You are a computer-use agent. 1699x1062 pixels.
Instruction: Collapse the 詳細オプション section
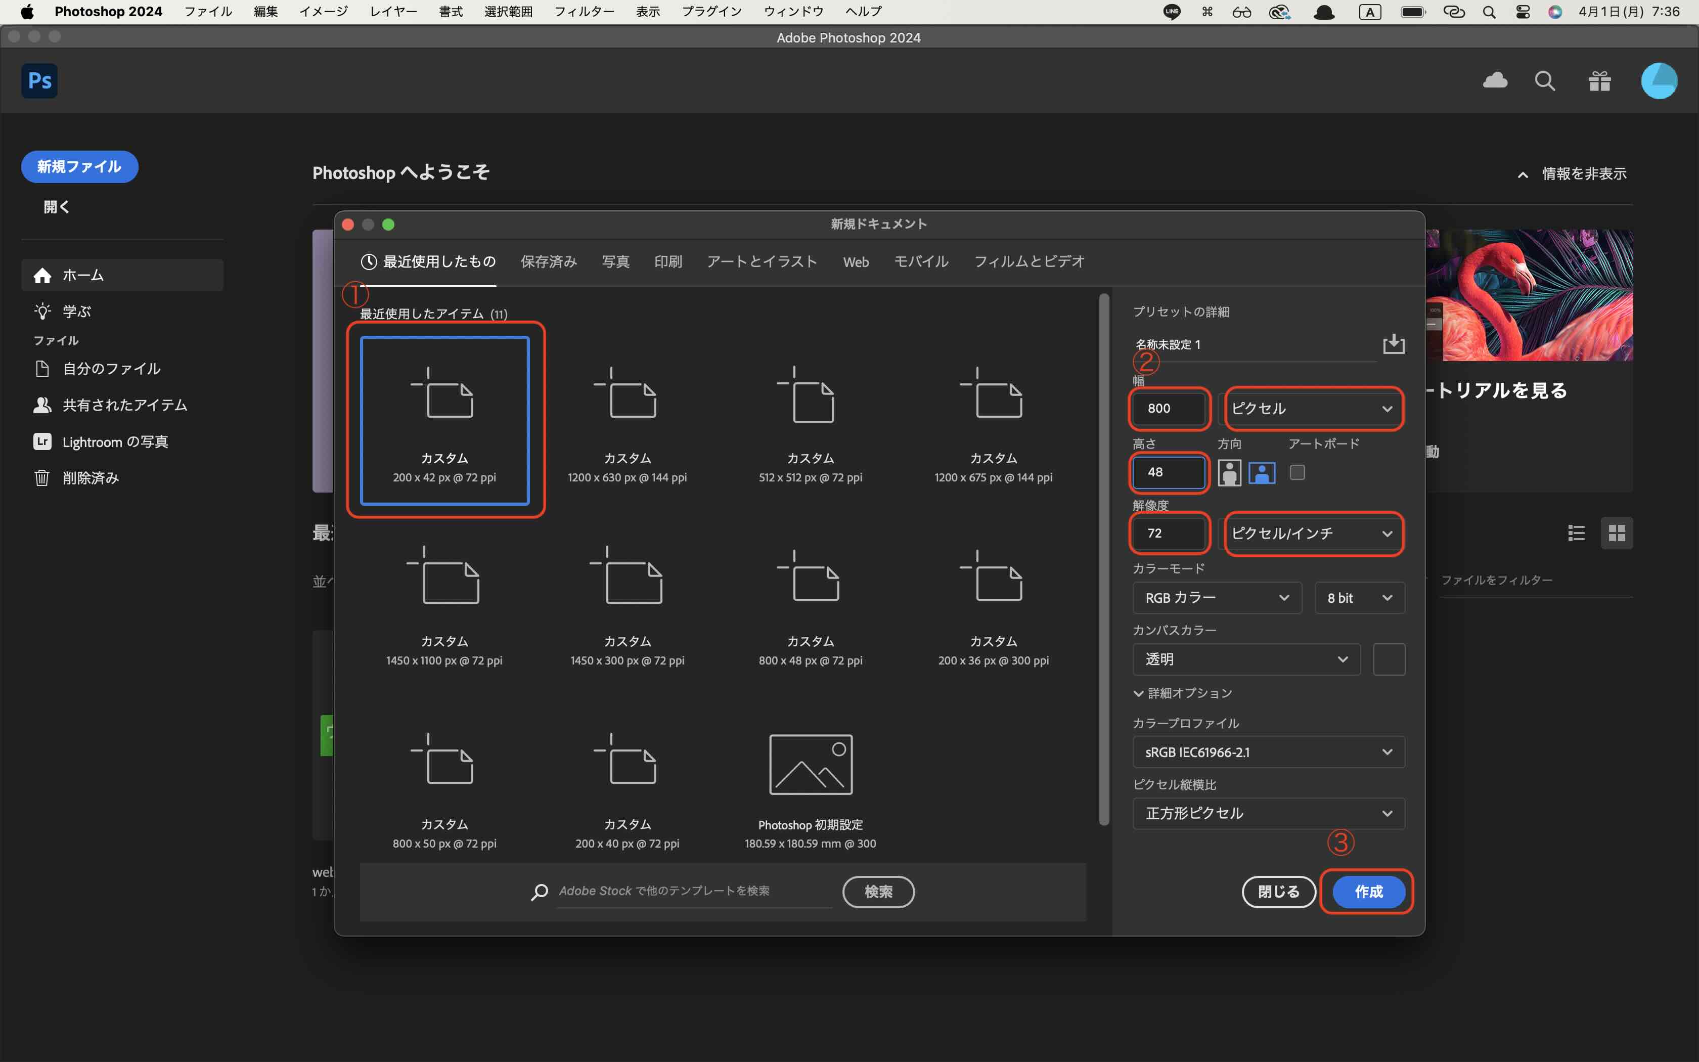1183,693
